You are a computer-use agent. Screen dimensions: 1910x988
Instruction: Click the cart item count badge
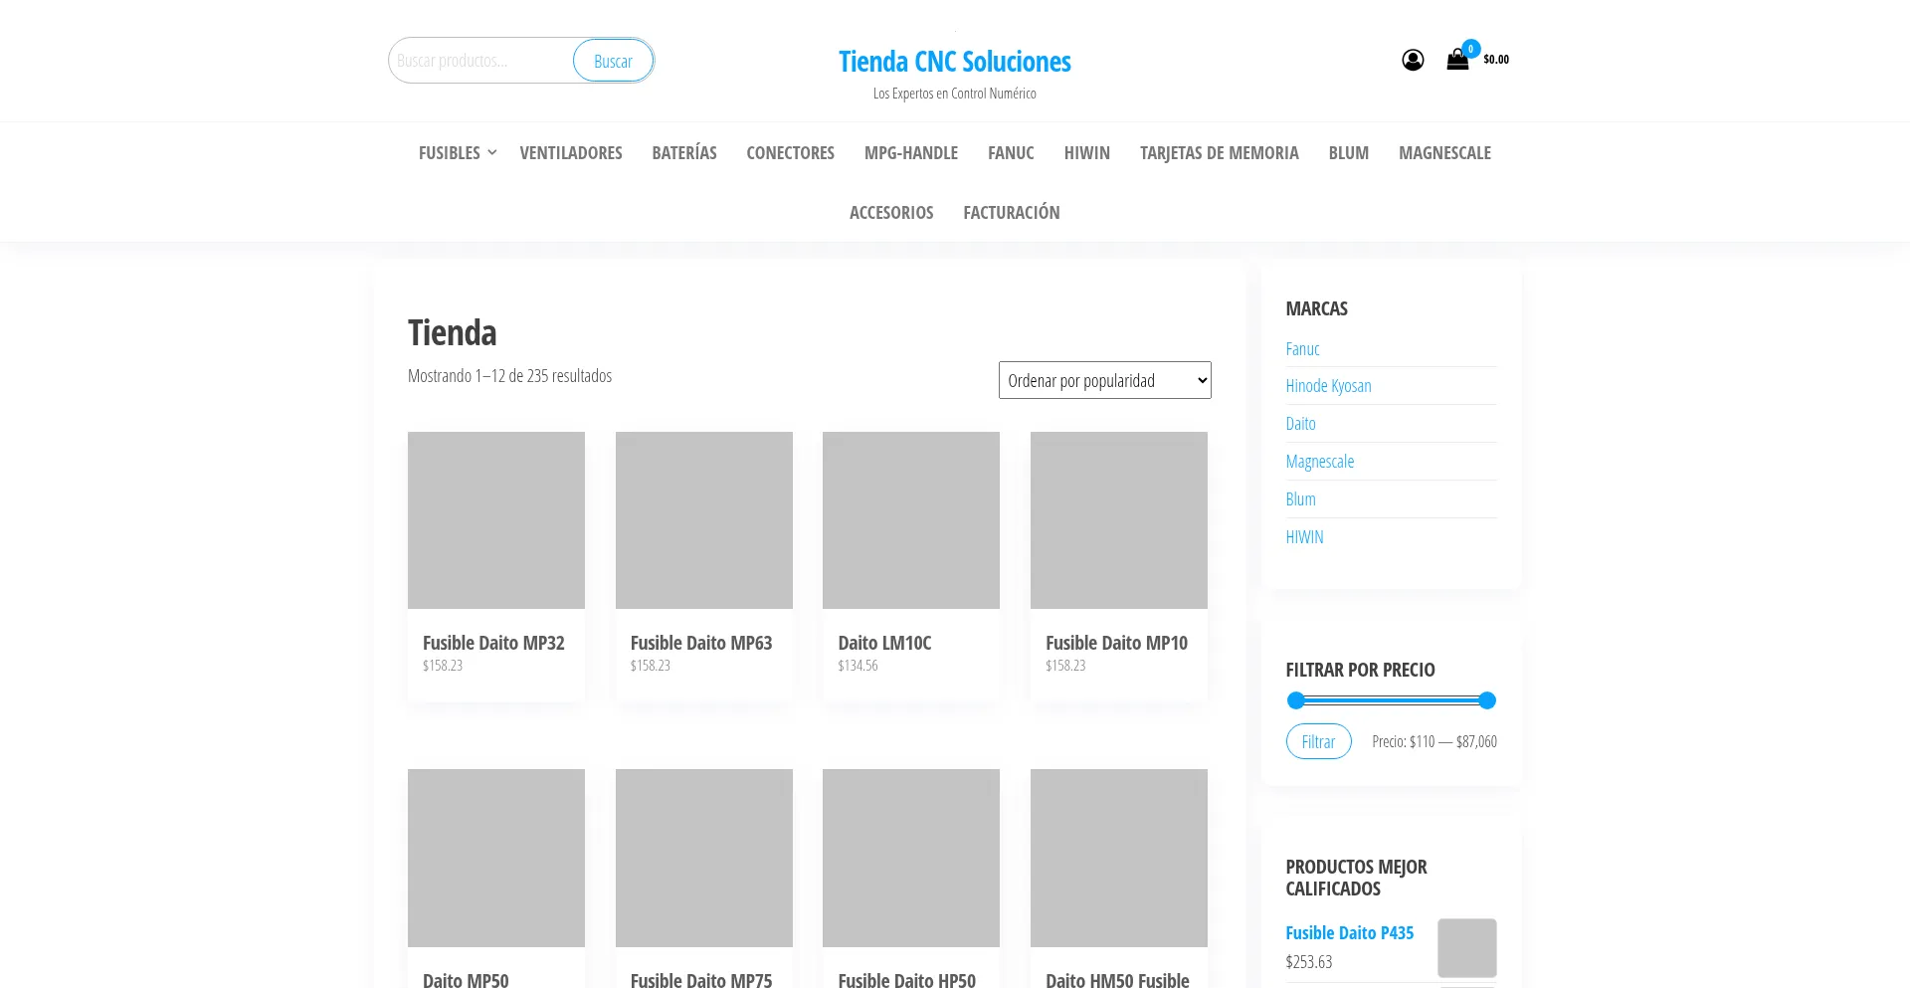1470,49
